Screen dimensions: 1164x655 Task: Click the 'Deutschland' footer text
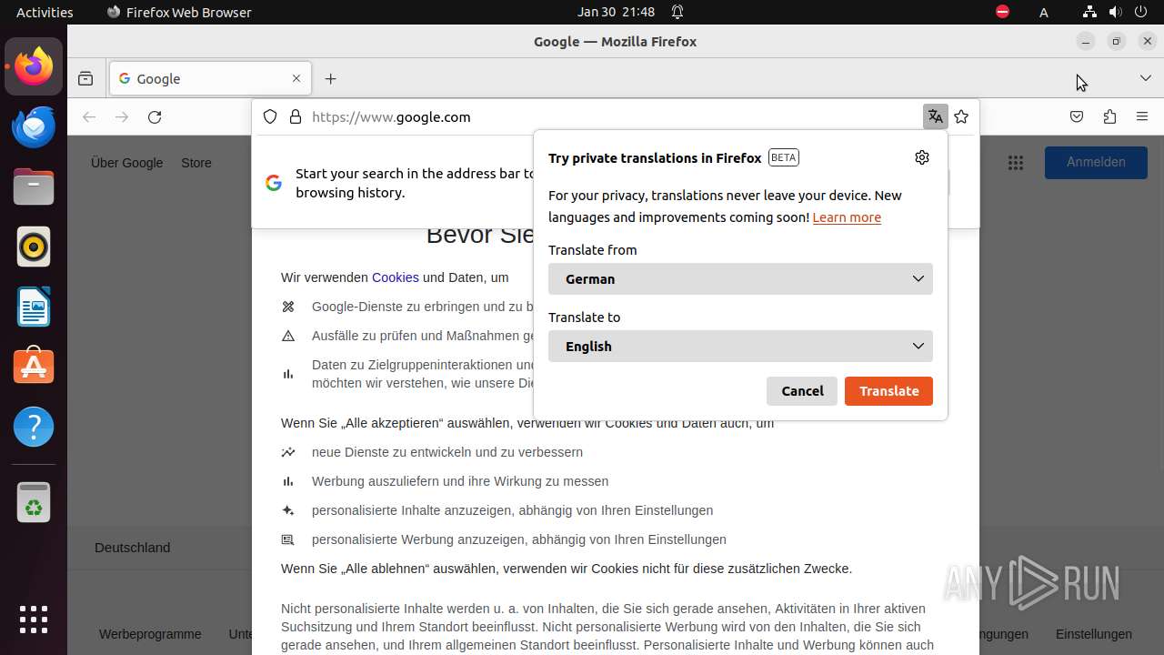133,548
